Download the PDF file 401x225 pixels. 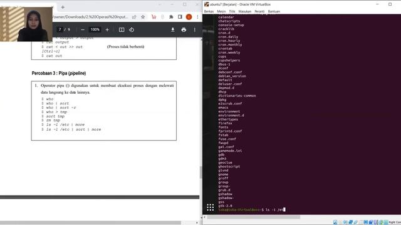pos(173,29)
